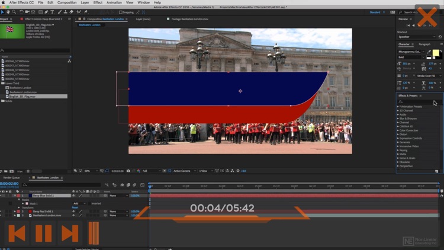Toggle the region of interest button

164,171
